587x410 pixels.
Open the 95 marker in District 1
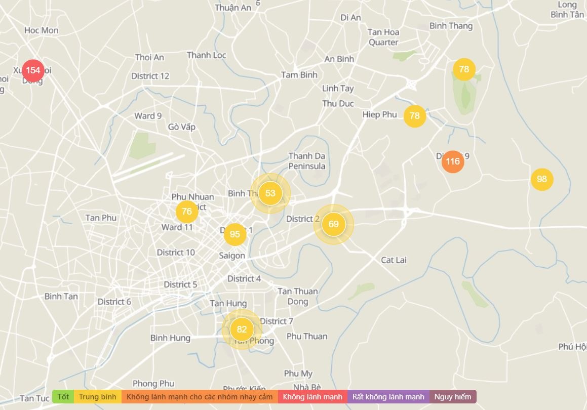pos(234,234)
